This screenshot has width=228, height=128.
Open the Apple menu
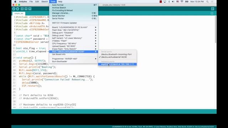(x=15, y=1)
